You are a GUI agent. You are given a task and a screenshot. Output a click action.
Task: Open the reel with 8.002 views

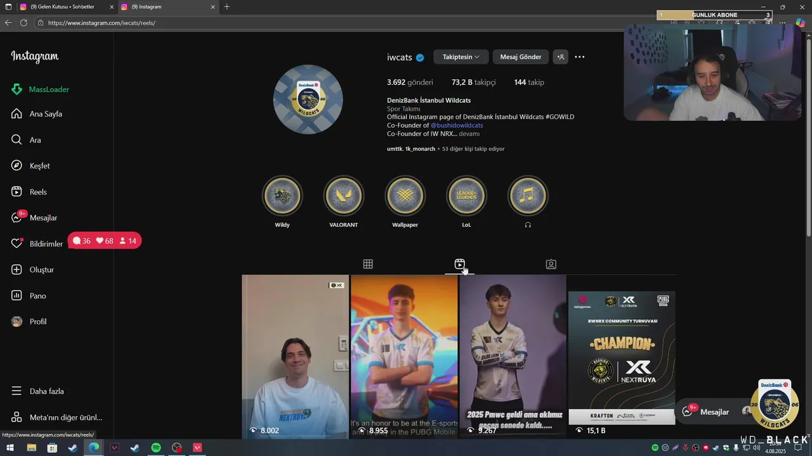click(296, 357)
